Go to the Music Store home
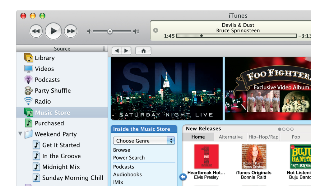Viewport: 311px width, 186px height. click(143, 51)
